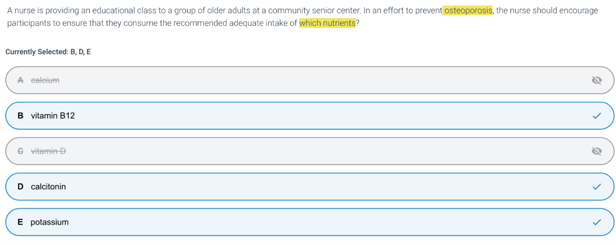The width and height of the screenshot is (616, 245).
Task: Click the letter E answer label
Action: 20,222
